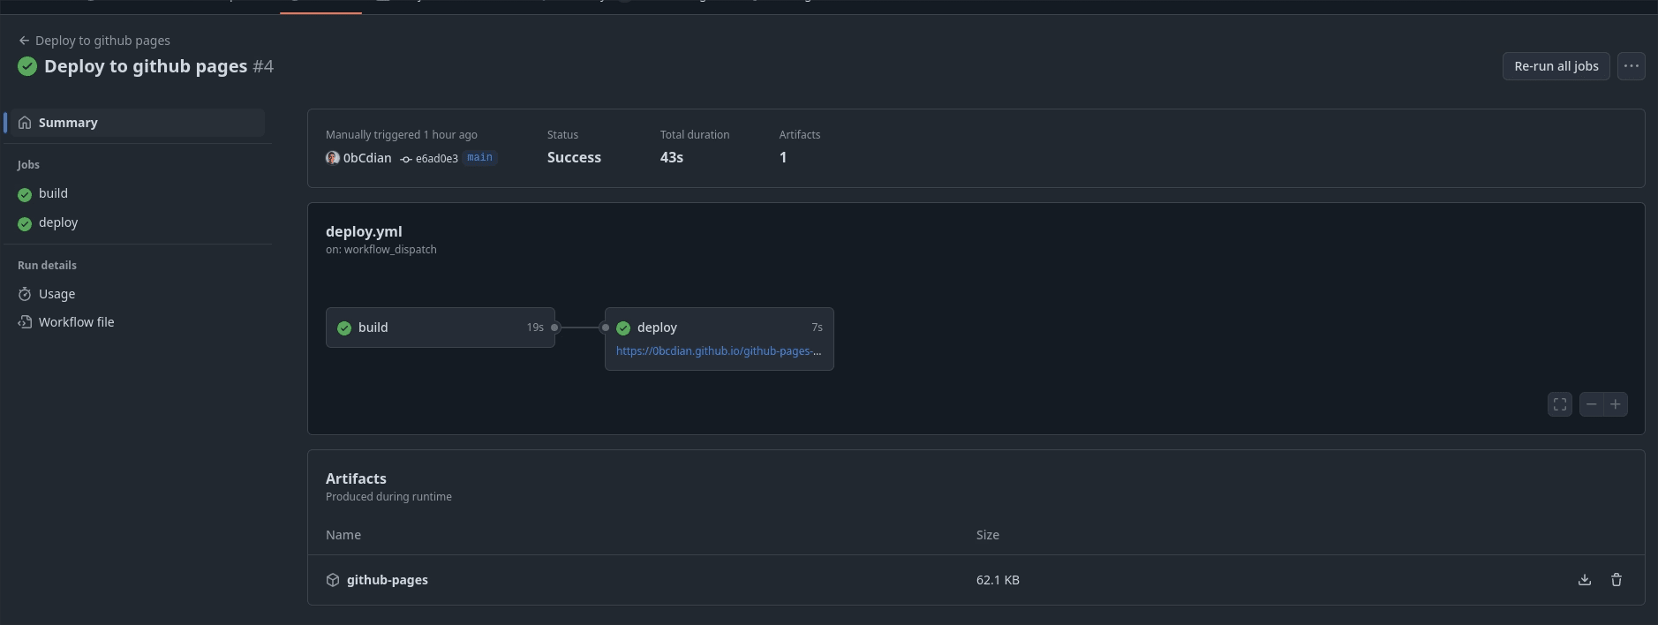Viewport: 1658px width, 625px height.
Task: Click the github-pages artifact name
Action: (x=388, y=580)
